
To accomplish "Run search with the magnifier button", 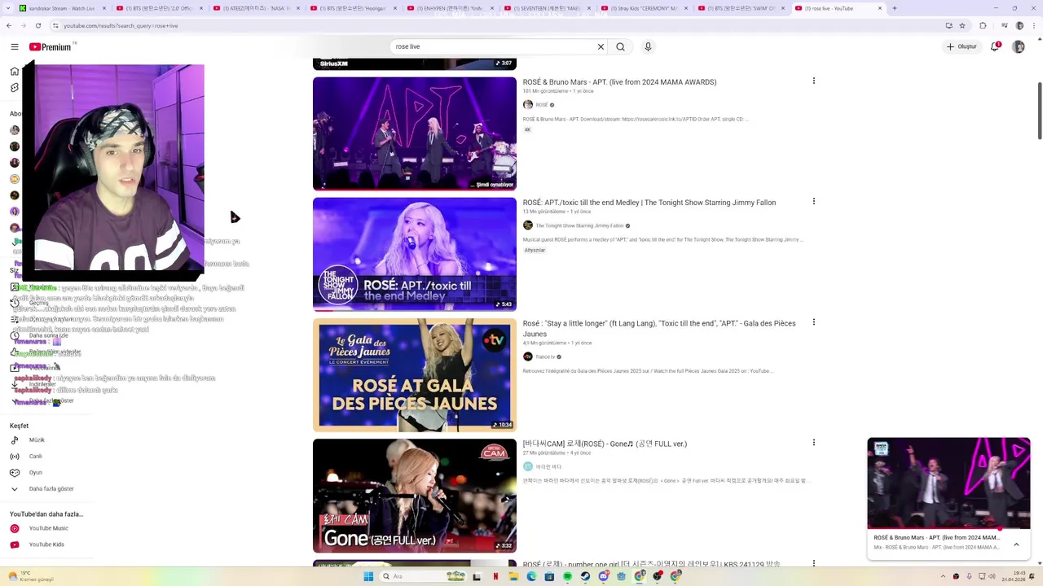I will pyautogui.click(x=620, y=47).
